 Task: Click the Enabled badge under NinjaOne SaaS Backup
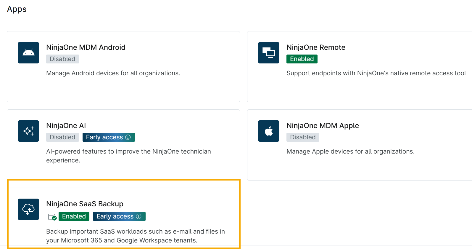click(x=74, y=216)
